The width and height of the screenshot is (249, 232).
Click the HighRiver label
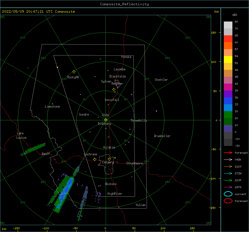pyautogui.click(x=115, y=194)
